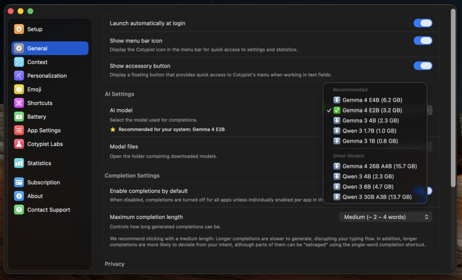Open the Contact Support question icon
Screen dimensions: 462x280
tap(19, 210)
